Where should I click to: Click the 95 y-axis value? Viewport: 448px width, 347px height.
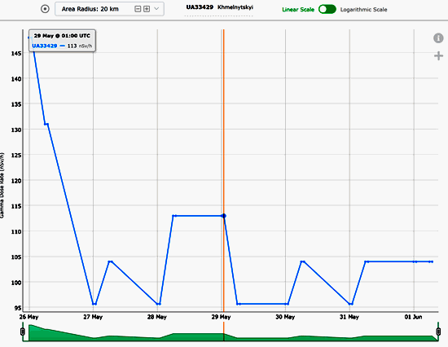point(18,308)
